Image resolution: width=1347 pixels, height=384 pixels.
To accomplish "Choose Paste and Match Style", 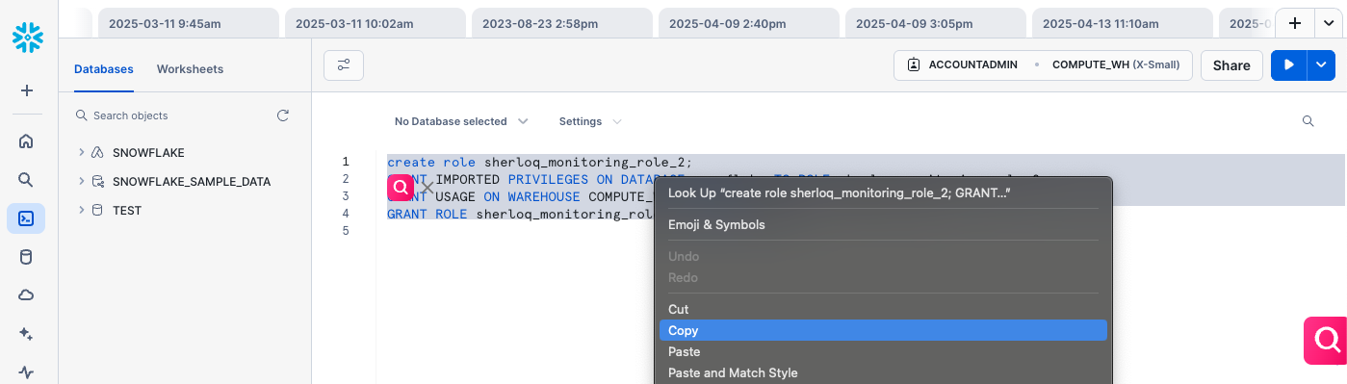I will pos(883,372).
